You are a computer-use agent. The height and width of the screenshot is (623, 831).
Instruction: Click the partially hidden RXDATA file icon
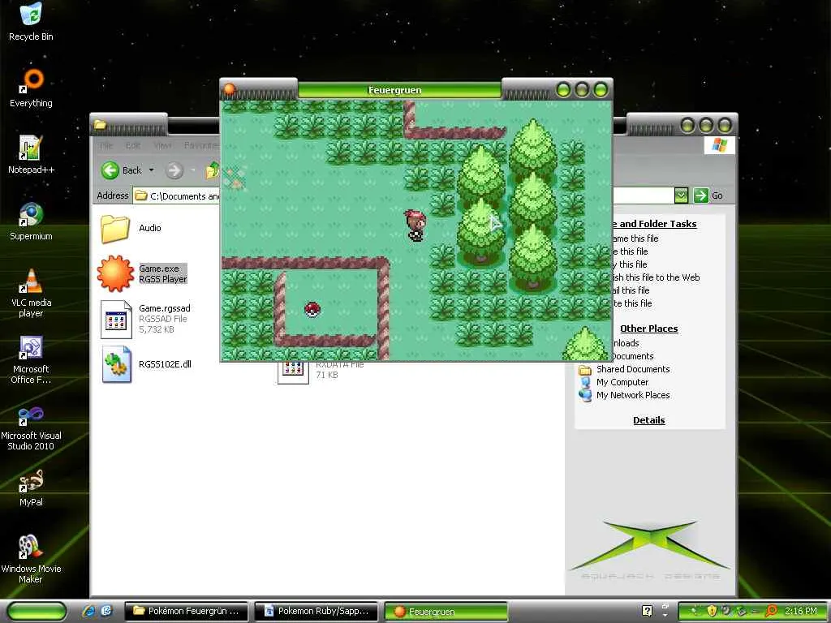coord(293,373)
